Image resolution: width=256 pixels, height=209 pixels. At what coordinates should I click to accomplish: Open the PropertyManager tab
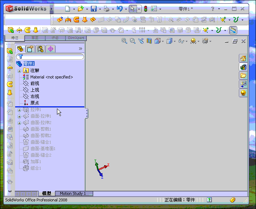coord(30,49)
